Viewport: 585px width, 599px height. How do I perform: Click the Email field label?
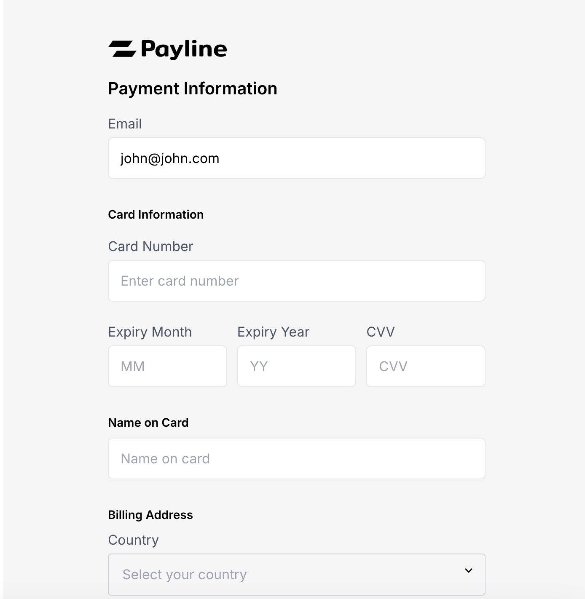click(x=125, y=124)
